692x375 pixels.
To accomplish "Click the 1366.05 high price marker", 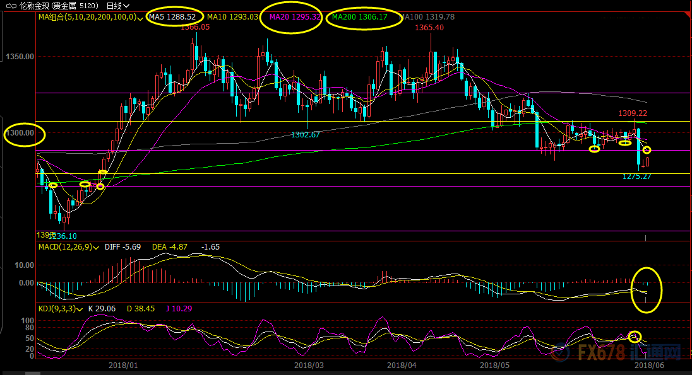I will click(x=195, y=27).
